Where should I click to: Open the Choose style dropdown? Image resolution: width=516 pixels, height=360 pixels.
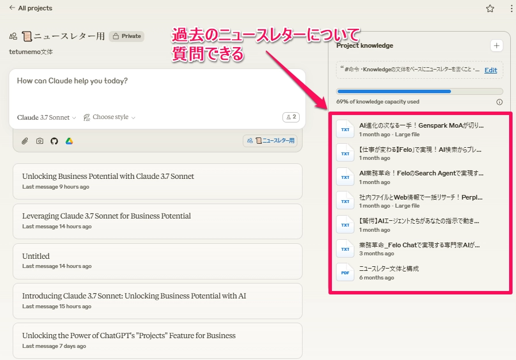109,117
